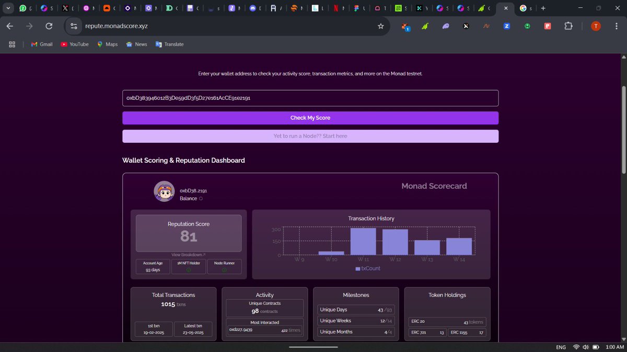
Task: Click the Latest txn date box
Action: [193, 329]
